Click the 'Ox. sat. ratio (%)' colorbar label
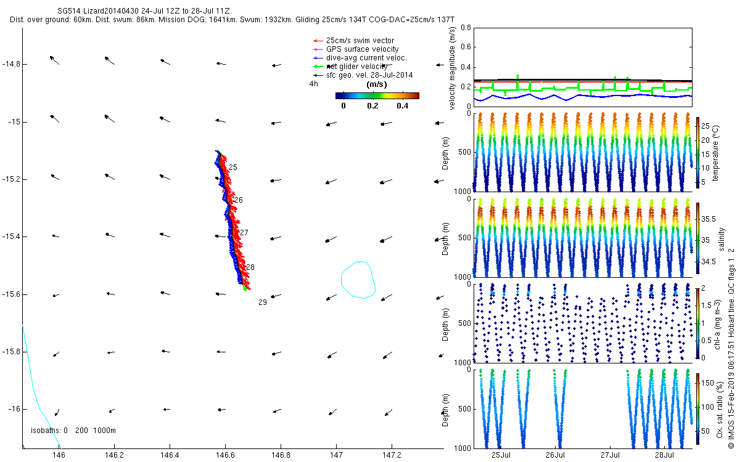The image size is (740, 462). (x=719, y=408)
